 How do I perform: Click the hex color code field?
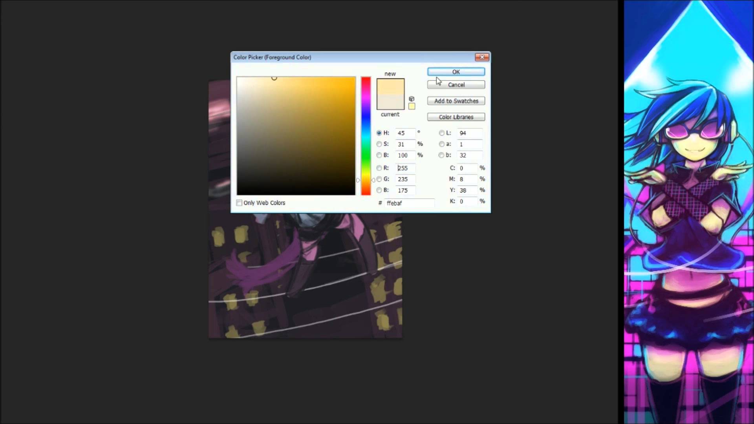(408, 203)
